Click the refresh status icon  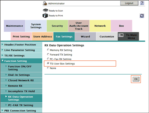(142, 16)
